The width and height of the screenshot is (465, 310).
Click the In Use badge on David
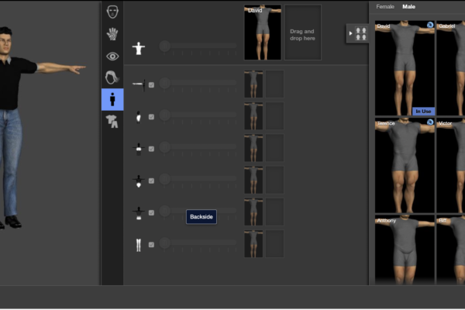click(x=423, y=112)
